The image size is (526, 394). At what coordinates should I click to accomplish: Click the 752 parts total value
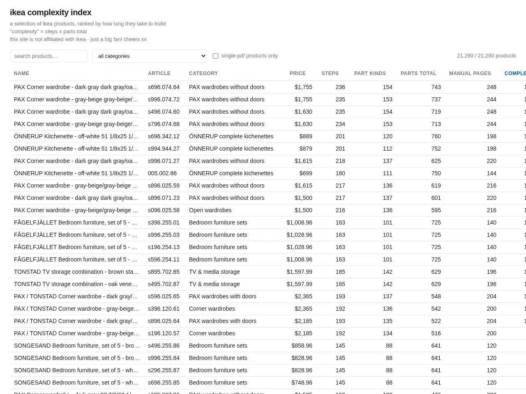pyautogui.click(x=436, y=149)
